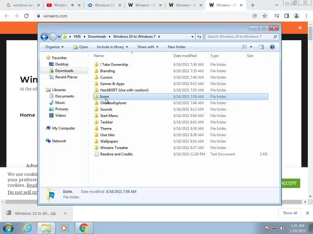Image resolution: width=313 pixels, height=234 pixels.
Task: Click the refresh button beside the address bar
Action: (x=199, y=37)
